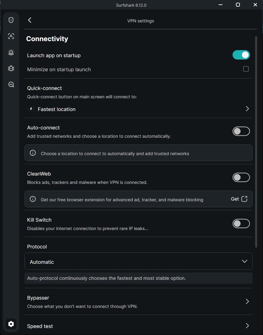
Task: Go back using the back arrow
Action: point(30,20)
